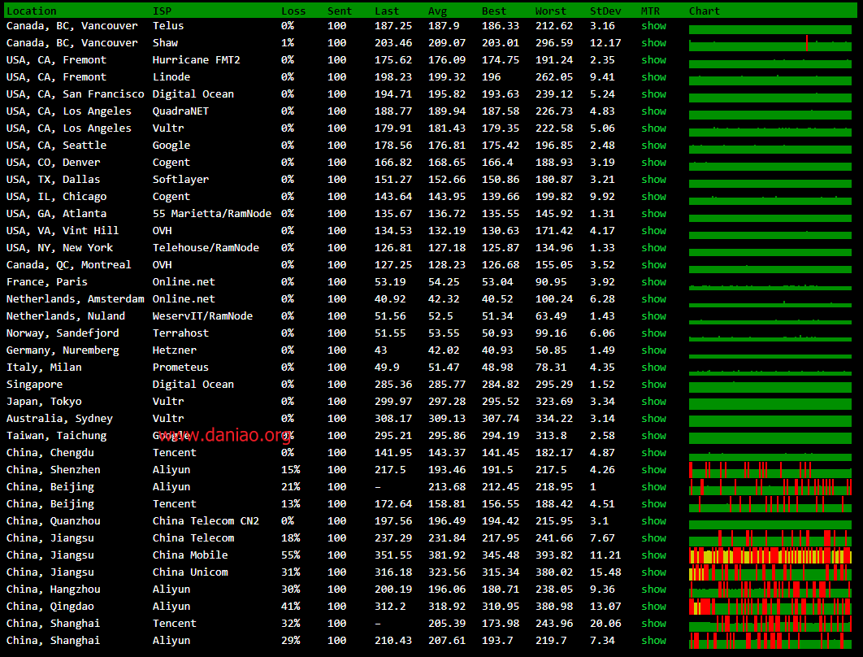The height and width of the screenshot is (657, 863).
Task: Click the 41% loss value for Qingdao
Action: (x=290, y=607)
